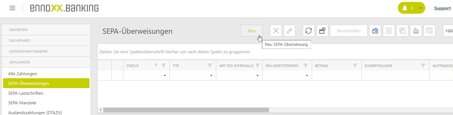Click the filter icon in Status column
Image resolution: width=453 pixels, height=115 pixels.
(163, 66)
